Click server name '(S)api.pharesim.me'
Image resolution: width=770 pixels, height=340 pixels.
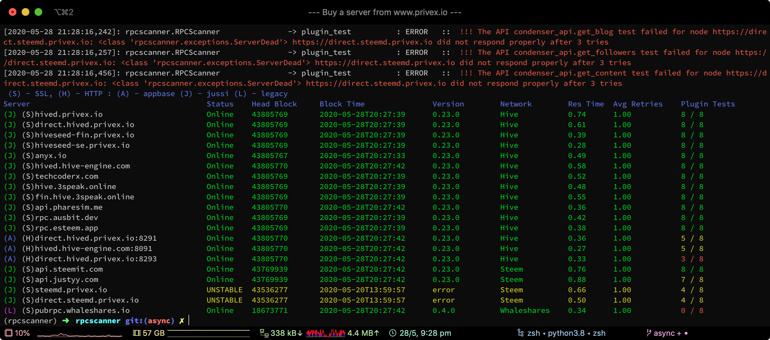point(62,207)
